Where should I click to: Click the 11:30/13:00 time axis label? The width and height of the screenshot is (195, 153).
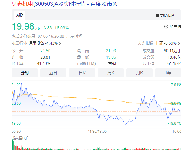[97, 131]
